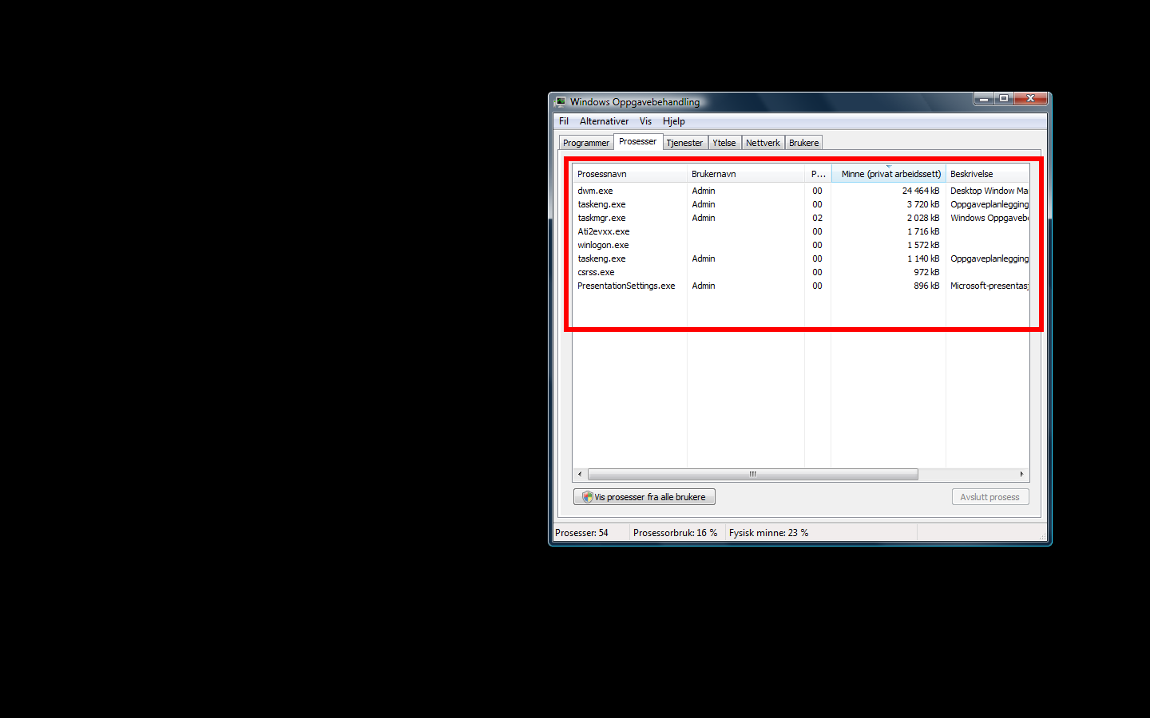Open the Nettverk tab
Viewport: 1150px width, 718px height.
tap(763, 143)
